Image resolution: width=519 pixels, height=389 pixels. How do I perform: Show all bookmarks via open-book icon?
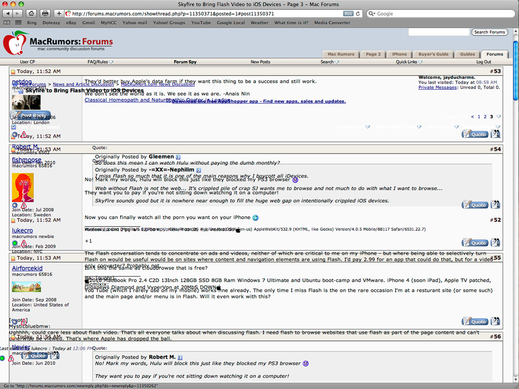pos(7,23)
